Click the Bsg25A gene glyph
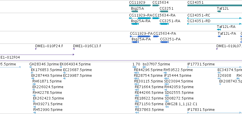This screenshot has height=114, width=242. [x=135, y=11]
